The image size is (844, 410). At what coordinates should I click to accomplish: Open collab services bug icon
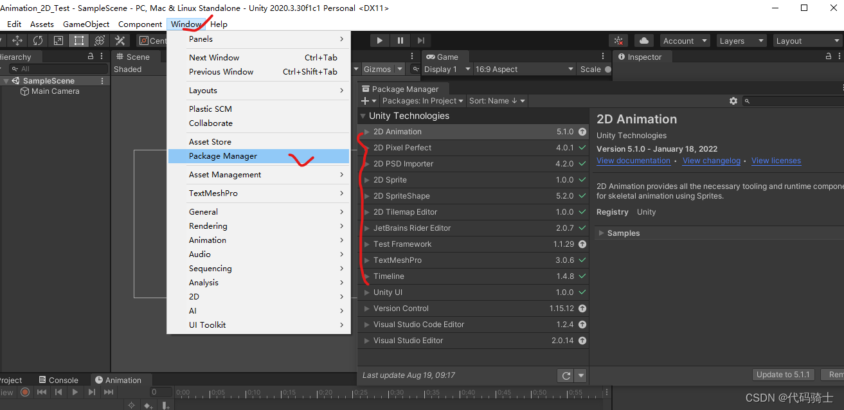point(618,40)
